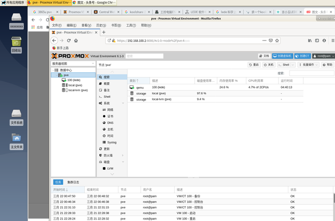The width and height of the screenshot is (335, 221).
Task: Open 主机 hosts entry
Action: [x=112, y=129]
